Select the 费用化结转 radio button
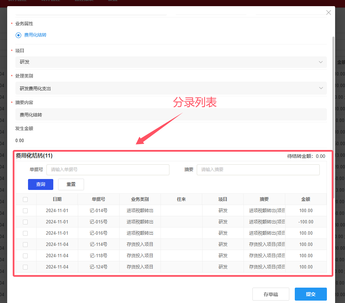 [x=18, y=35]
